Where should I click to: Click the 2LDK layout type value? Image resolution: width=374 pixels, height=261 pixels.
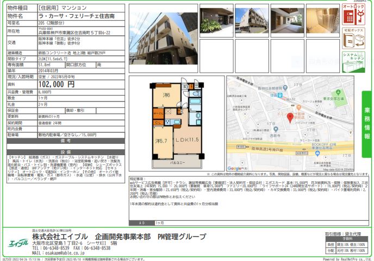pyautogui.click(x=53, y=59)
